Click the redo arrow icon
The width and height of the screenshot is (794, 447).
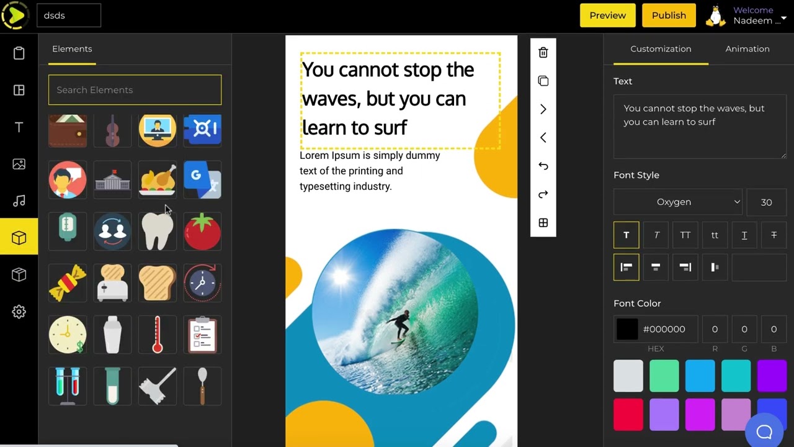pyautogui.click(x=543, y=194)
